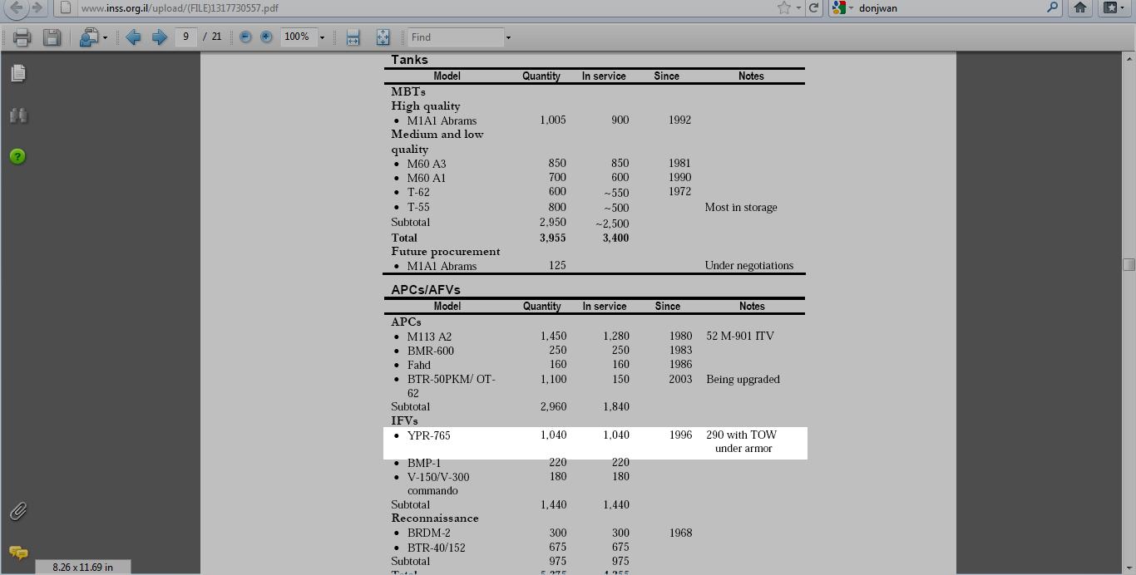This screenshot has width=1136, height=575.
Task: Click the year 1968
Action: tap(680, 533)
